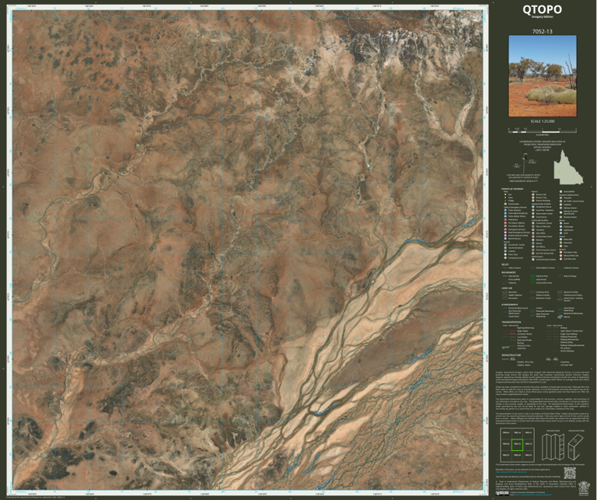Select the green highlighted center index cell

[x=517, y=444]
